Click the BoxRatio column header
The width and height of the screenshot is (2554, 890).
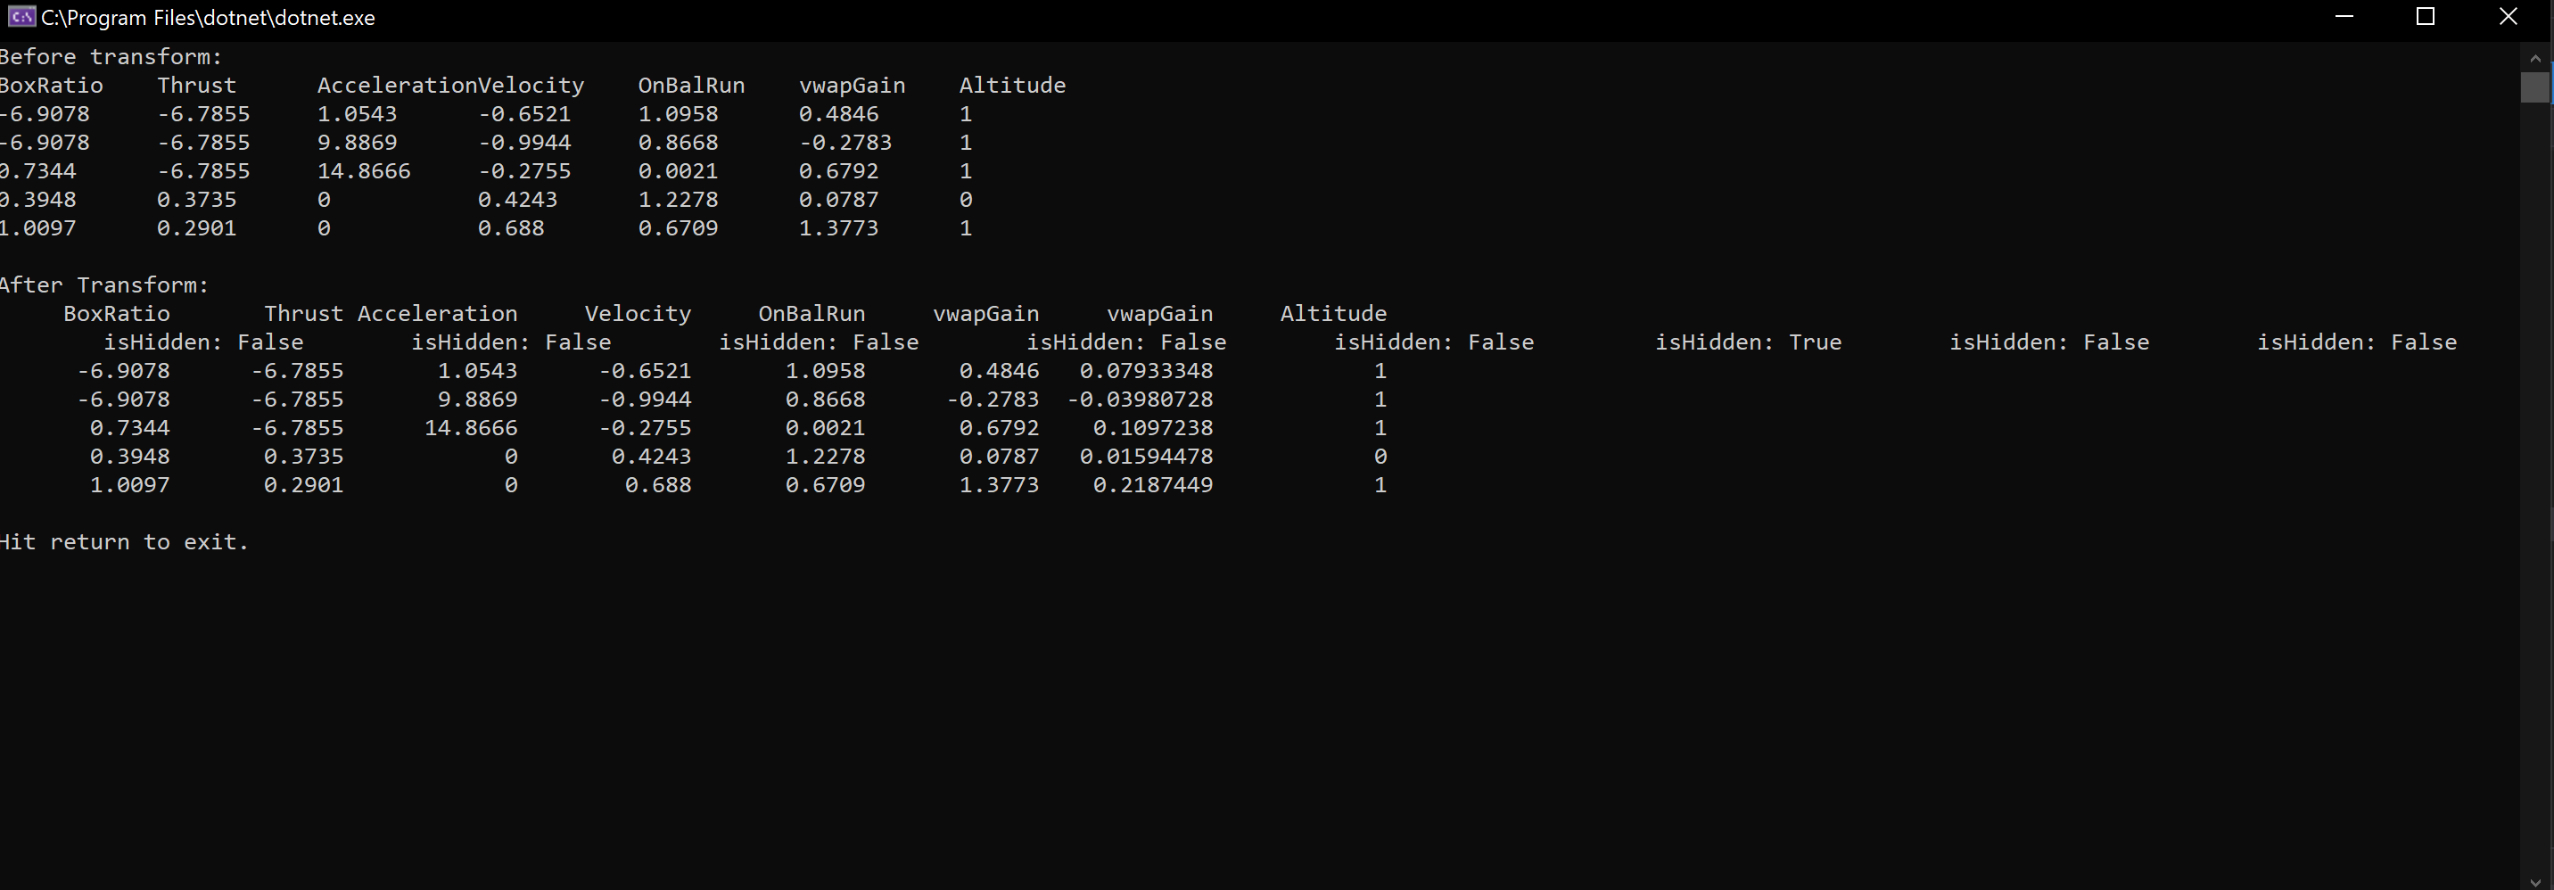(x=116, y=313)
